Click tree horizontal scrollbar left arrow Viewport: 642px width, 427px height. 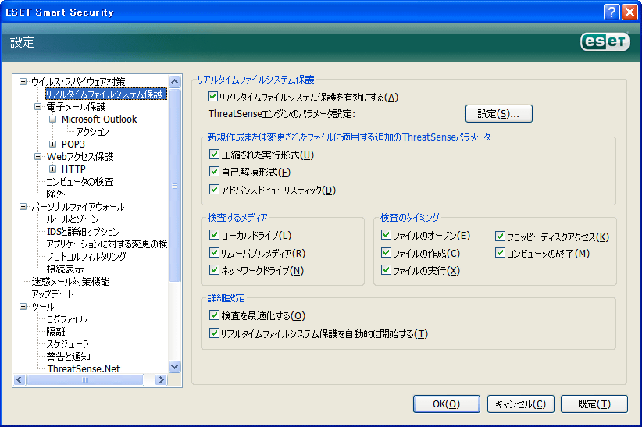click(20, 380)
